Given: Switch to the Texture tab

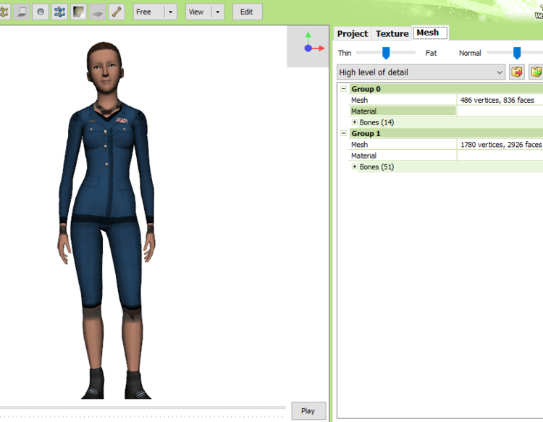Looking at the screenshot, I should pos(392,33).
